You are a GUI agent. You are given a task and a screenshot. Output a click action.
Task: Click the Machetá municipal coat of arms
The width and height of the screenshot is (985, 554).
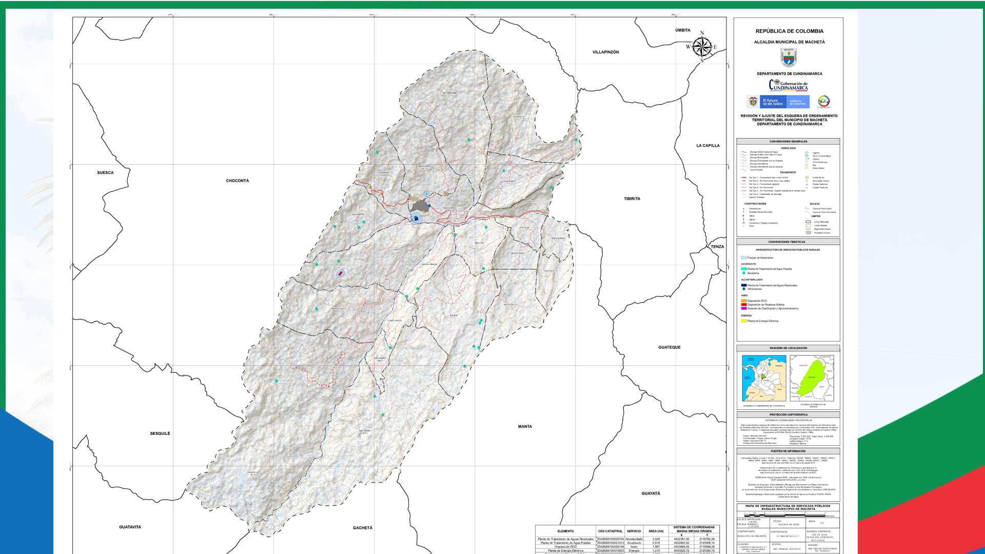tap(789, 57)
